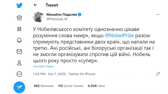This screenshot has height=94, width=168.
Task: Compose a new tweet with feather button
Action: (19, 87)
